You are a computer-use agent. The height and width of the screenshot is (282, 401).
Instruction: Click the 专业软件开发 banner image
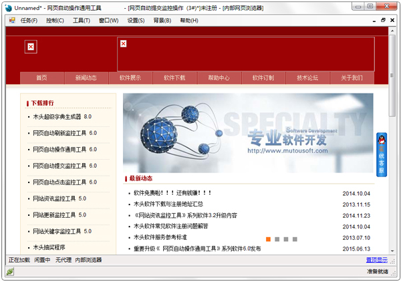pyautogui.click(x=247, y=132)
